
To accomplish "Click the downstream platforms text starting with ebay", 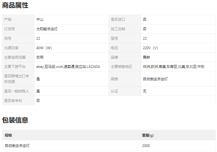I will [68, 67].
